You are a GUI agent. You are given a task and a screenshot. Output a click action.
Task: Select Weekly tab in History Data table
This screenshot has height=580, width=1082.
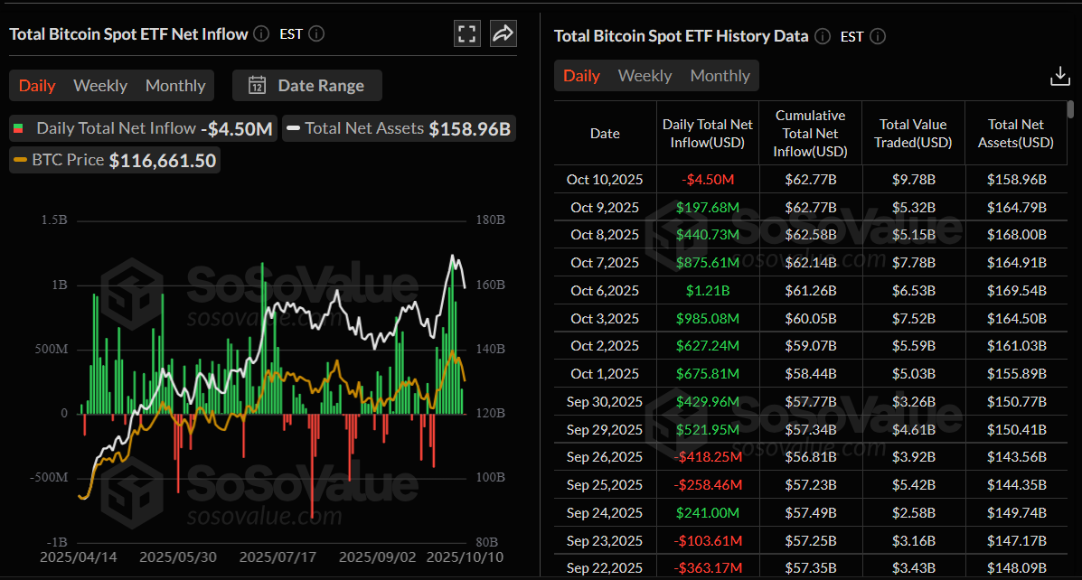point(644,76)
